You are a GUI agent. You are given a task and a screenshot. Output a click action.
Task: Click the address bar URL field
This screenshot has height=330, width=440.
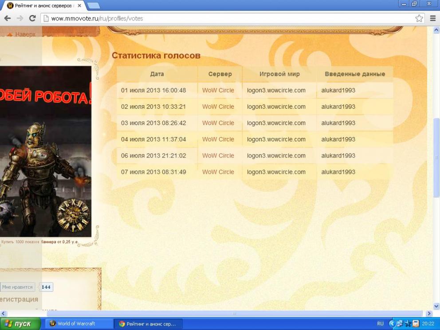pyautogui.click(x=222, y=18)
